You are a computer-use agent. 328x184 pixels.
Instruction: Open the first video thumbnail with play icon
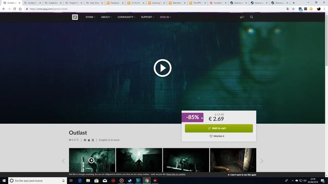point(92,160)
